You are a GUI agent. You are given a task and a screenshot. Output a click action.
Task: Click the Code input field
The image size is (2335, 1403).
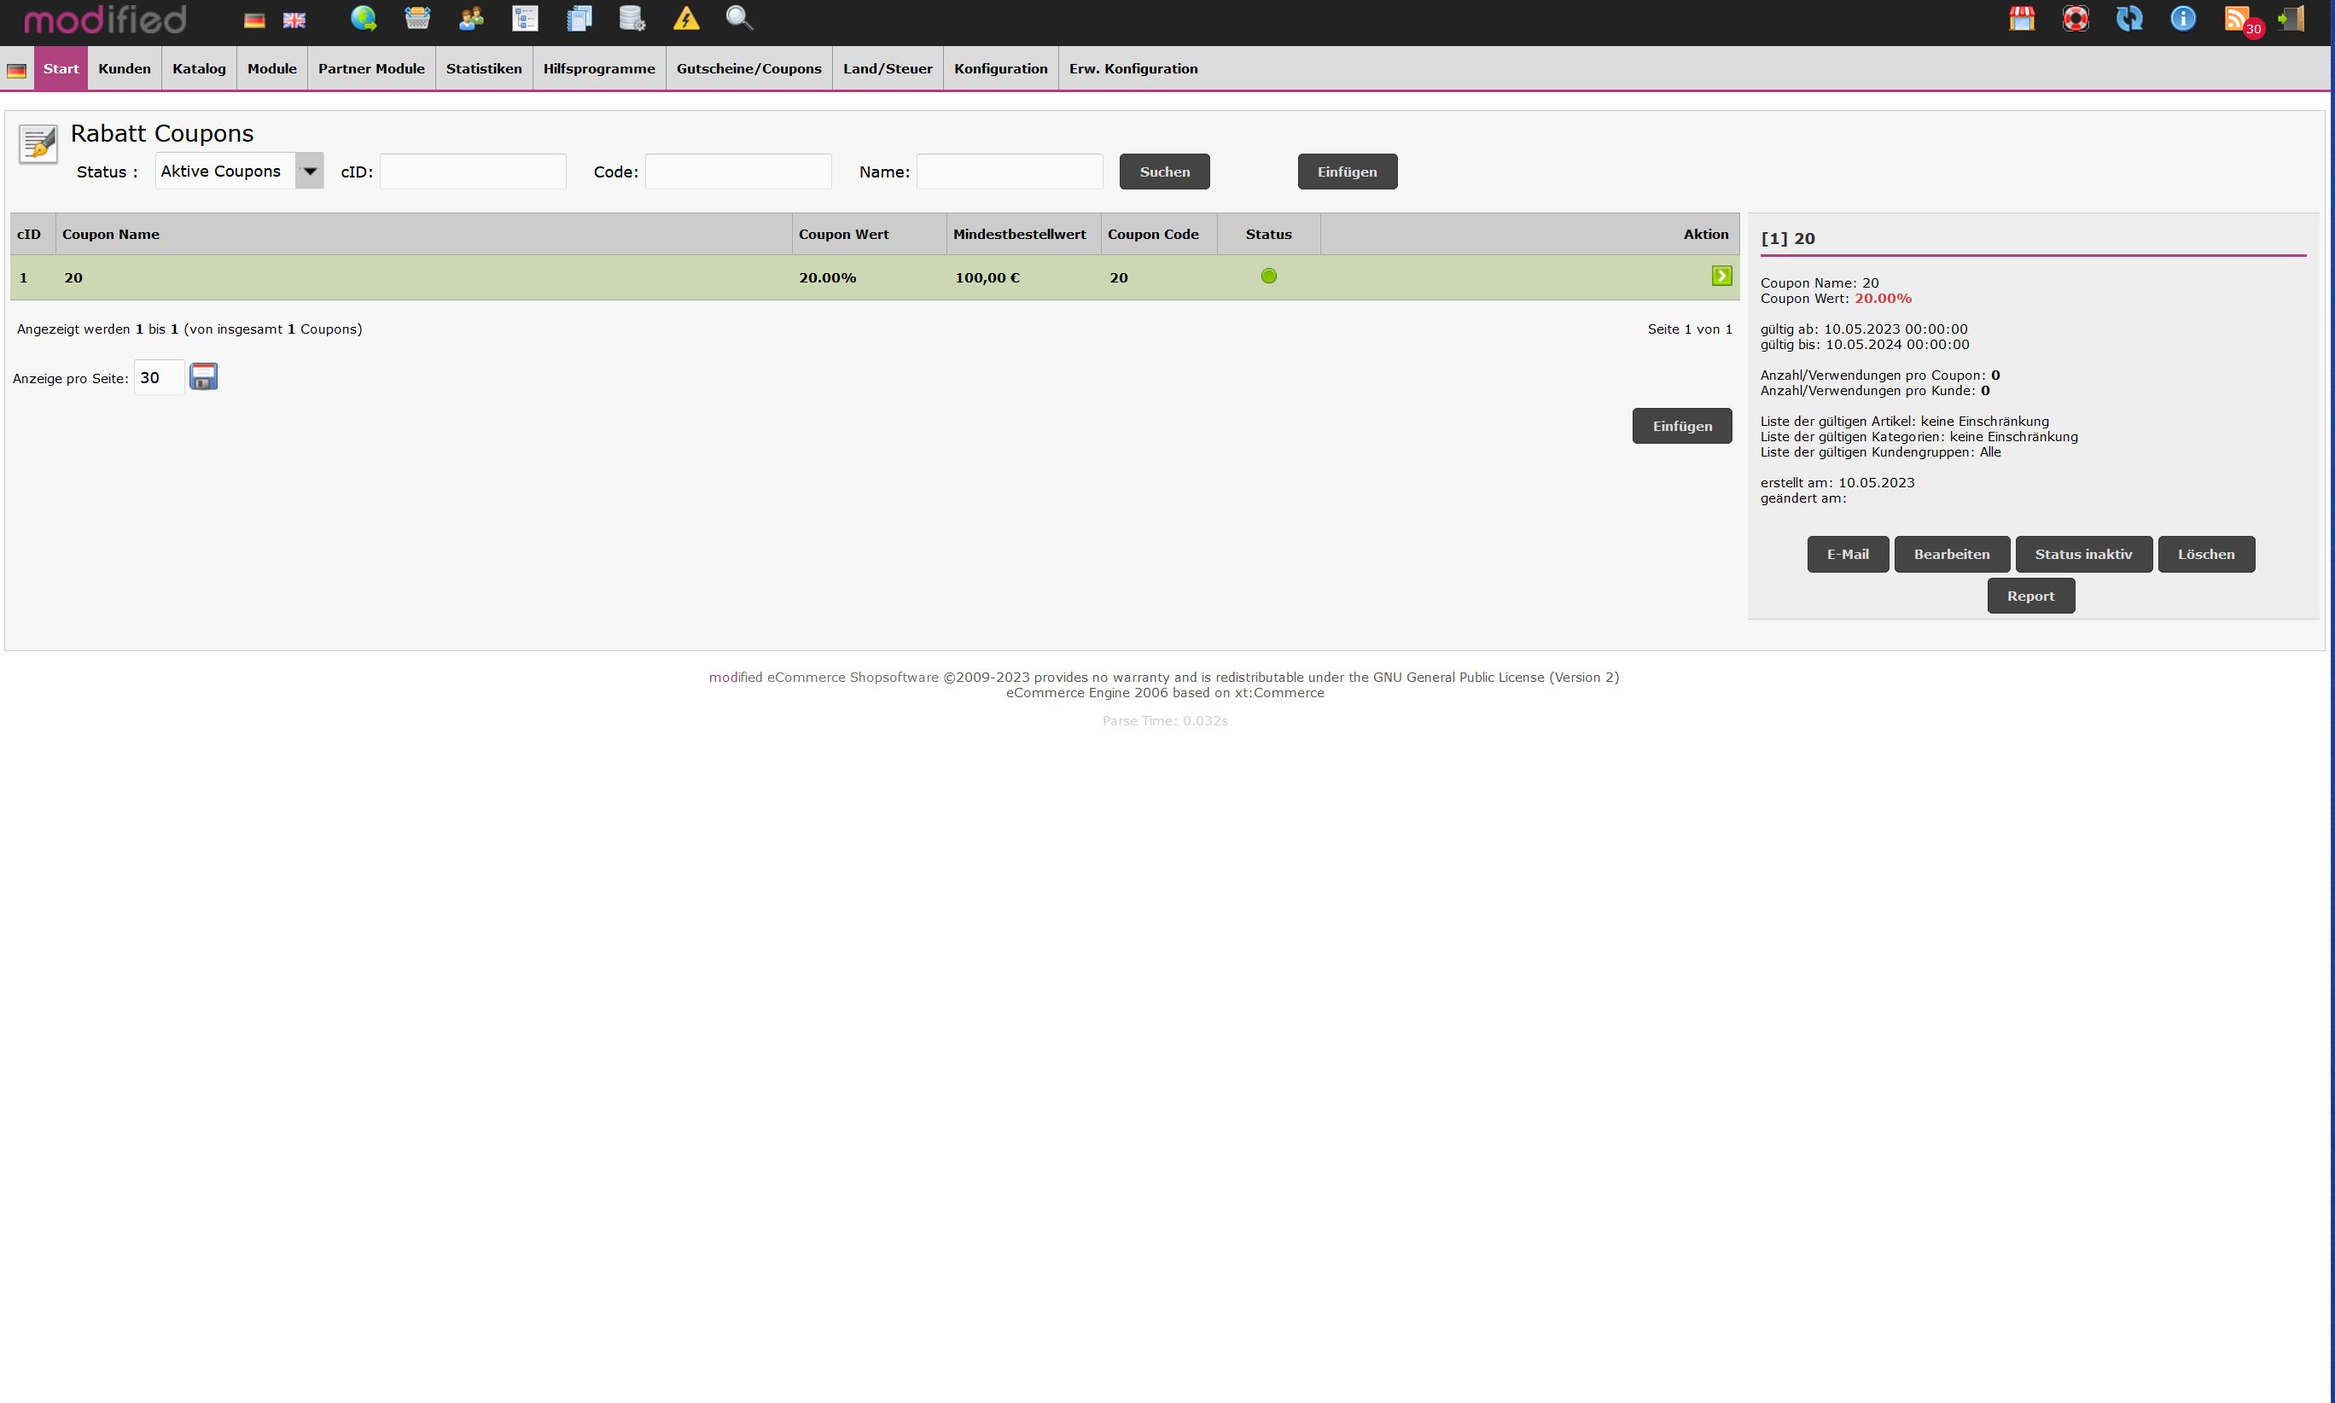tap(737, 172)
